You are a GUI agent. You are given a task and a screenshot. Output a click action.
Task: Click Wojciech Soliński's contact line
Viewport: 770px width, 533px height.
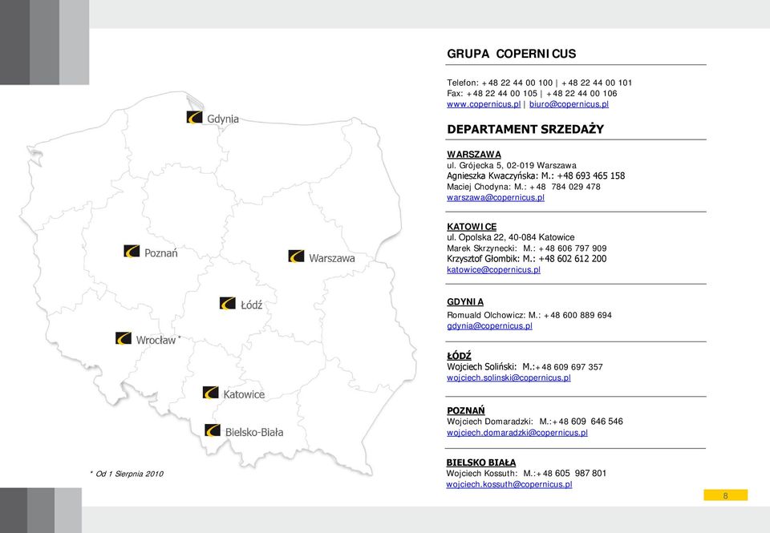[525, 366]
